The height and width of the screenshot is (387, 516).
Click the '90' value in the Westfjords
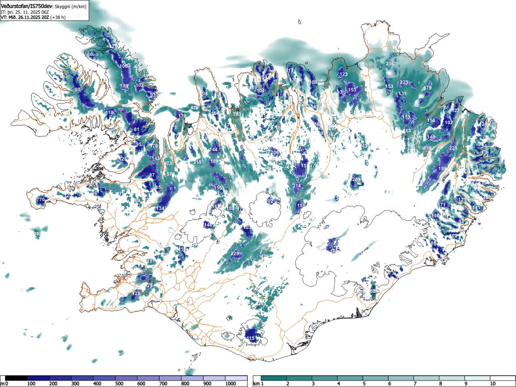[x=77, y=89]
